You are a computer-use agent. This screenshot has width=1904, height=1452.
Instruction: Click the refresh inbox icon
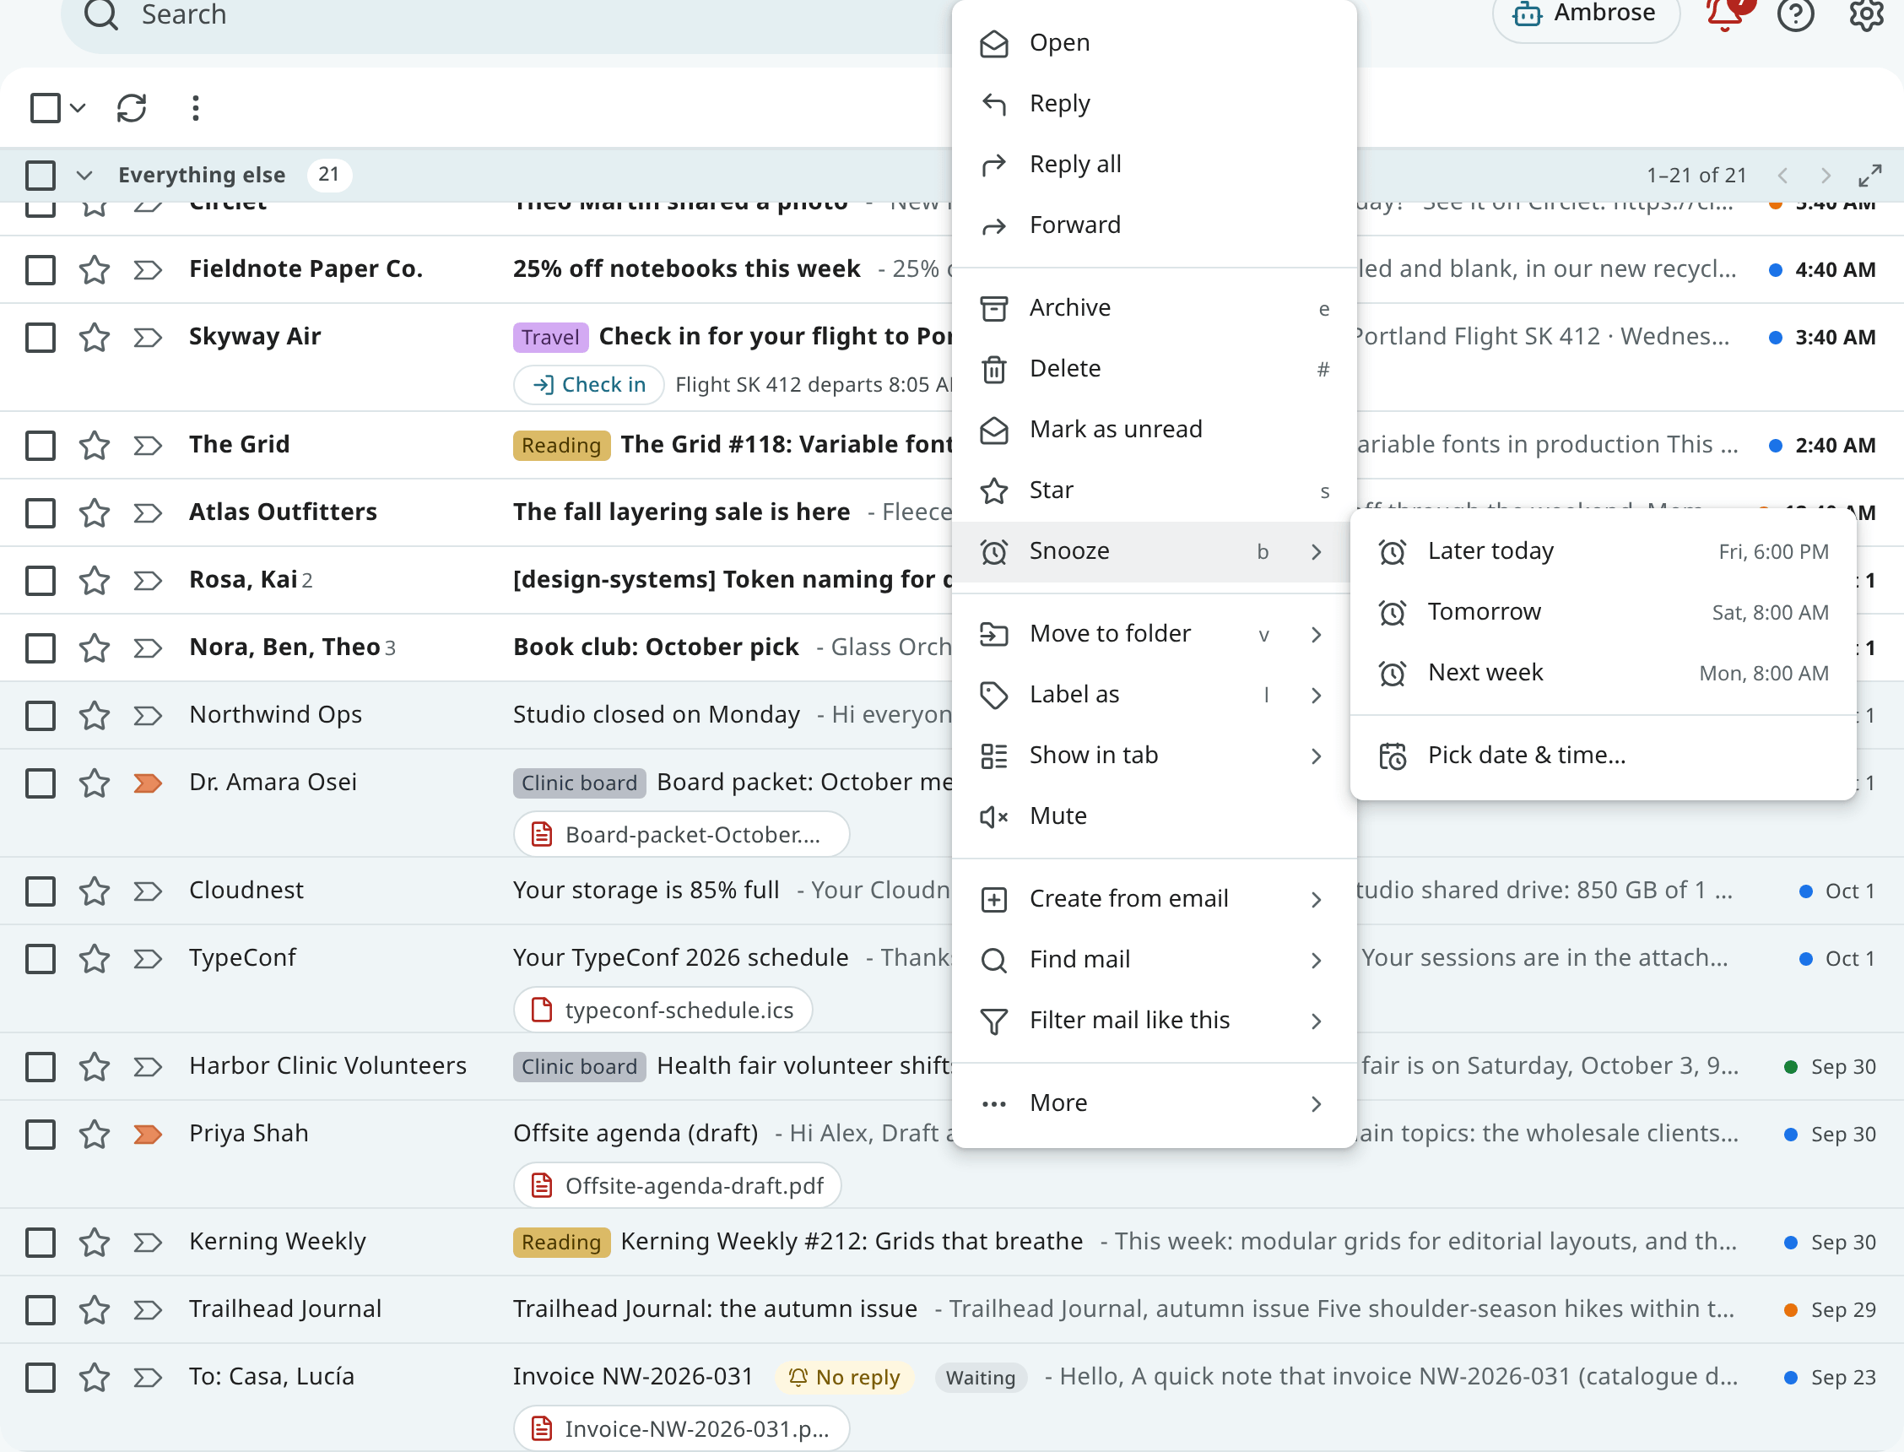[132, 108]
